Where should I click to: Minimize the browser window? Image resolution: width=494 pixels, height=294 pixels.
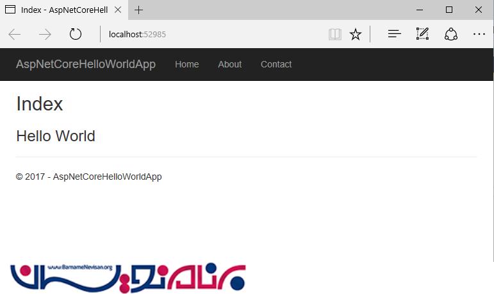(420, 10)
